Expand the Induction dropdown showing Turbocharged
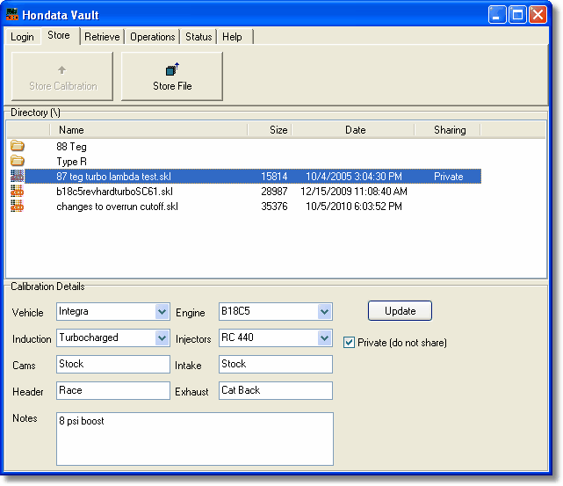This screenshot has width=563, height=486. [x=162, y=338]
